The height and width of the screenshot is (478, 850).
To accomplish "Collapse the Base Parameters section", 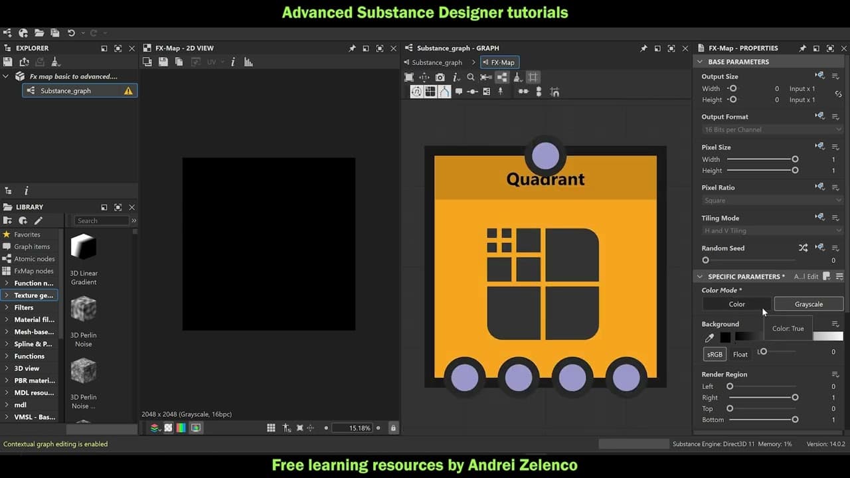I will (x=699, y=62).
